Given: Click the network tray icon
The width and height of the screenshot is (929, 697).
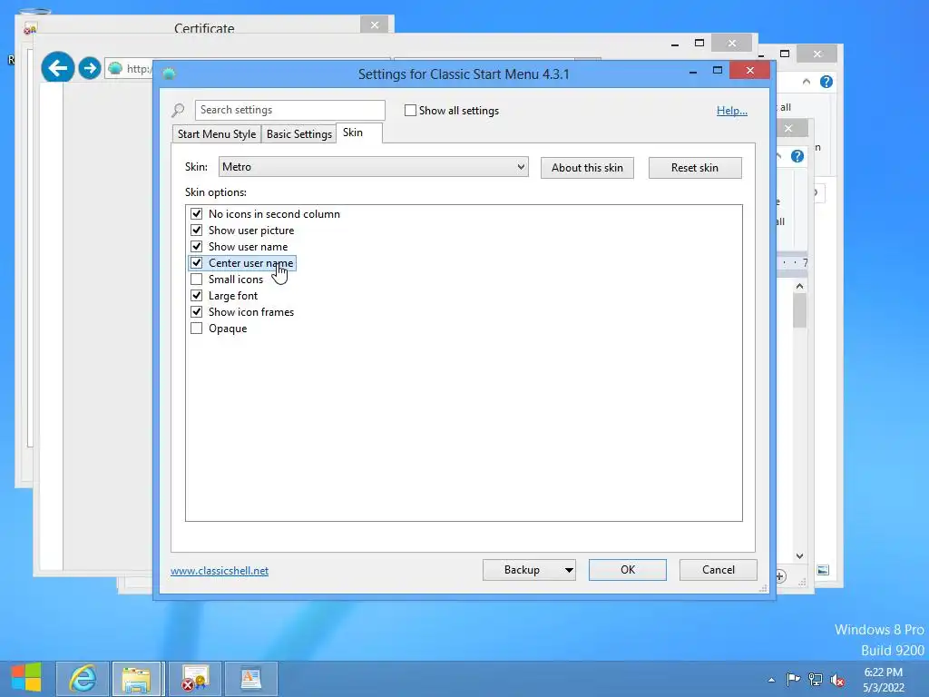Looking at the screenshot, I should click(816, 679).
